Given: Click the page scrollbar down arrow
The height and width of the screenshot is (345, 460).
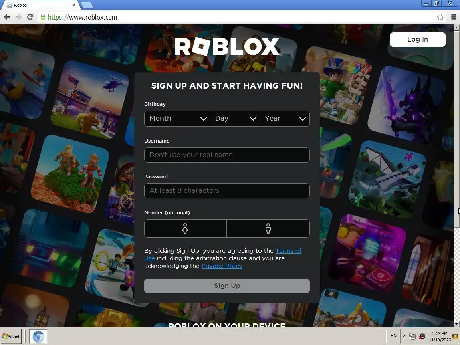Looking at the screenshot, I should [456, 324].
